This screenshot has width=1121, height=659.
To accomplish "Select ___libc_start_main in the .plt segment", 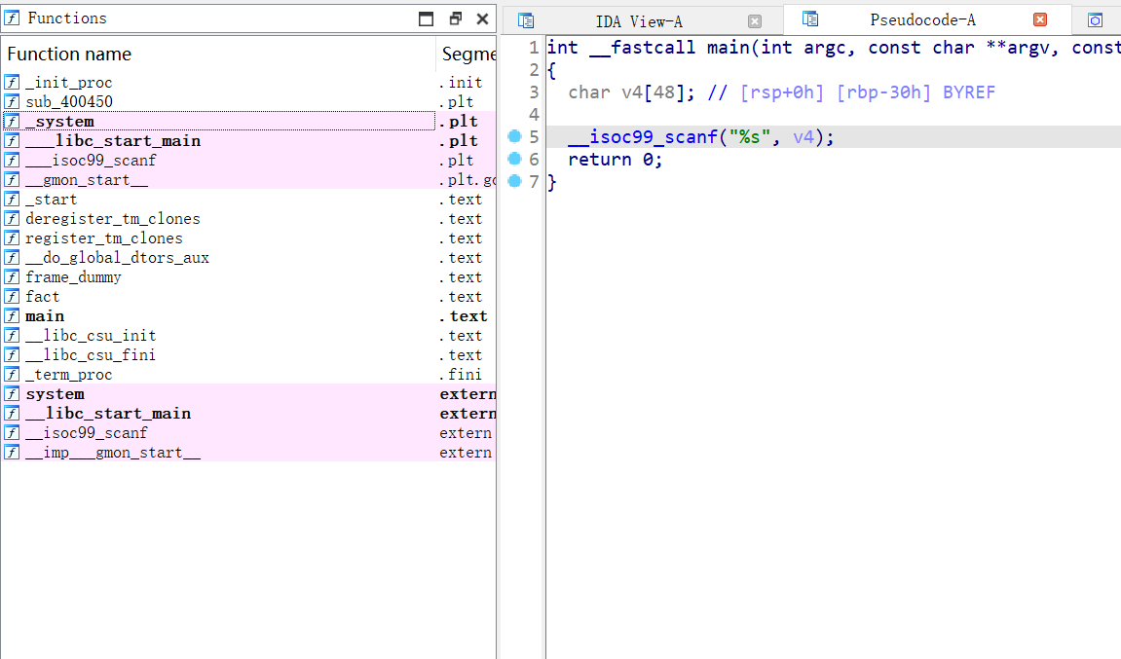I will click(248, 141).
